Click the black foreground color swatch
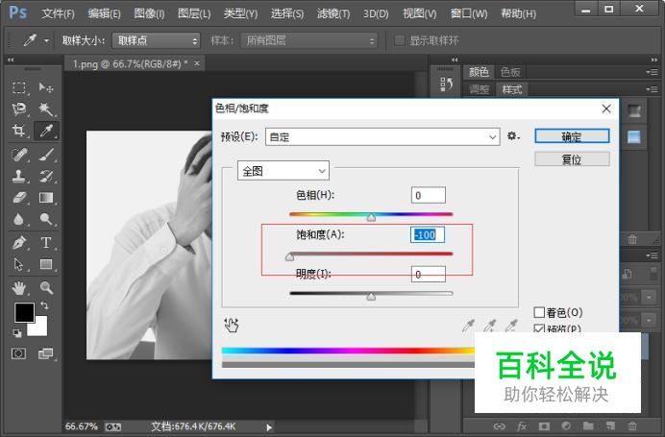This screenshot has width=665, height=437. [24, 313]
